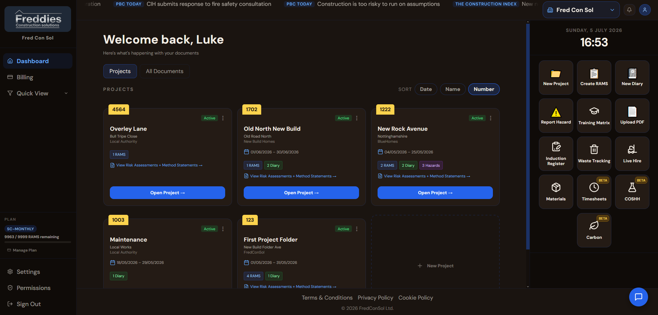Open the New Project tile with folder icon
The image size is (658, 315).
pyautogui.click(x=556, y=78)
